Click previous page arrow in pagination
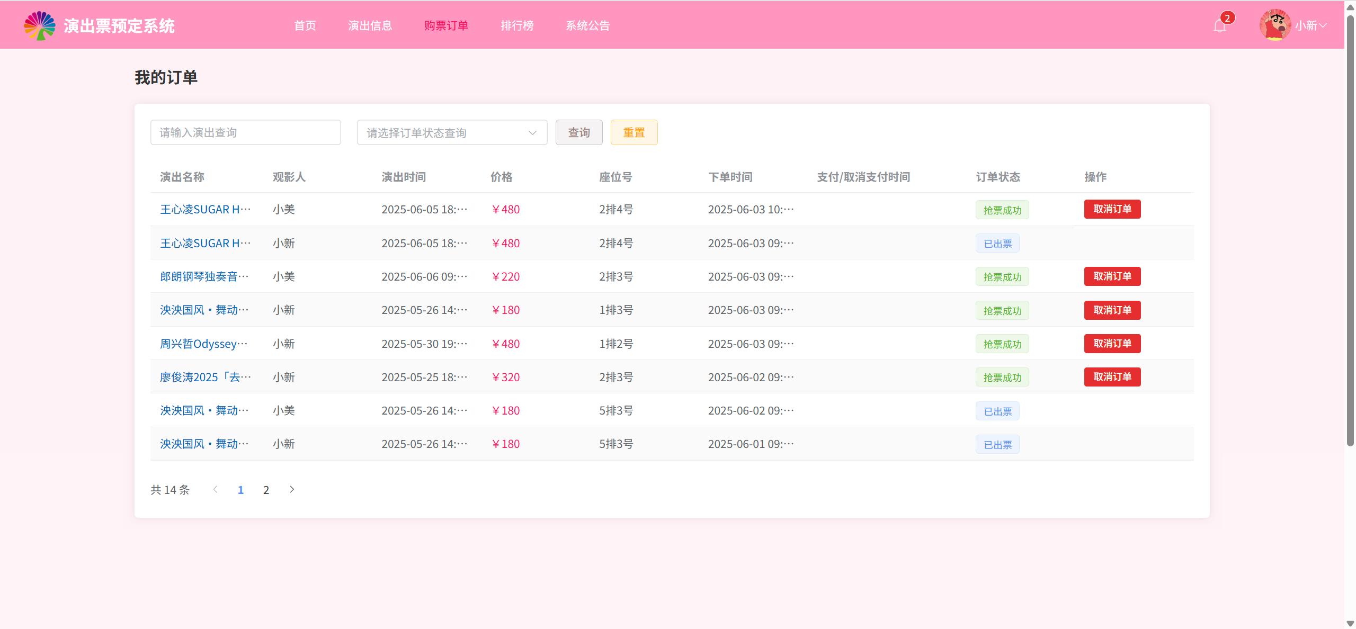1356x629 pixels. click(215, 490)
